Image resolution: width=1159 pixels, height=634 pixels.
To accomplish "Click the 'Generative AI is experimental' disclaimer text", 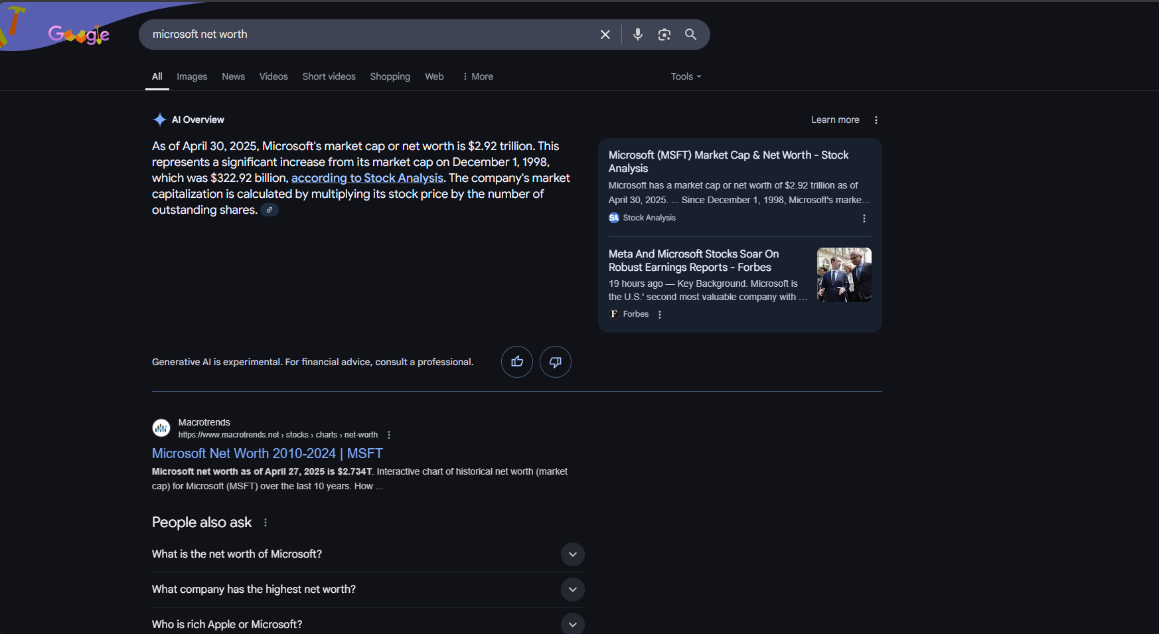I will [x=313, y=362].
